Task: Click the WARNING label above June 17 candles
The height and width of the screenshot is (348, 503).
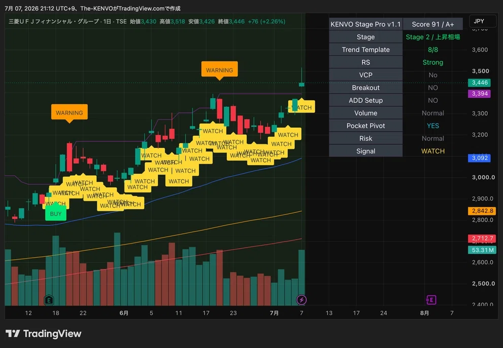Action: [219, 70]
